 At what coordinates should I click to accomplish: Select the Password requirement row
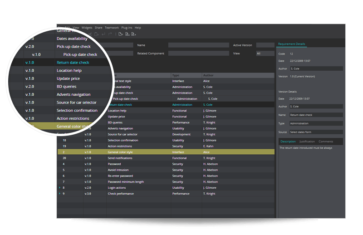click(166, 164)
